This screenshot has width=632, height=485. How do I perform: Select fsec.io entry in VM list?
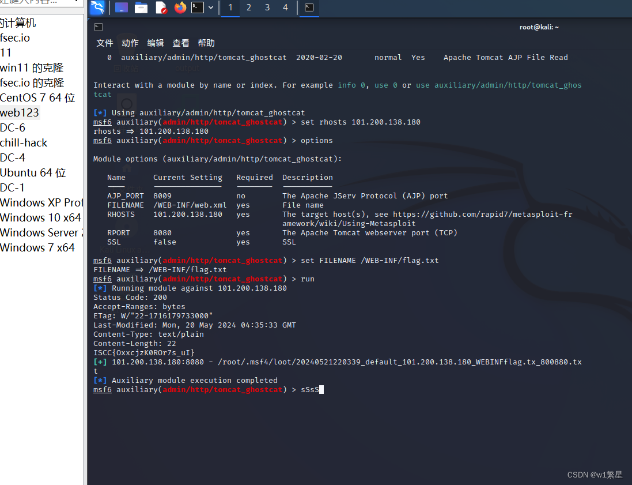15,38
